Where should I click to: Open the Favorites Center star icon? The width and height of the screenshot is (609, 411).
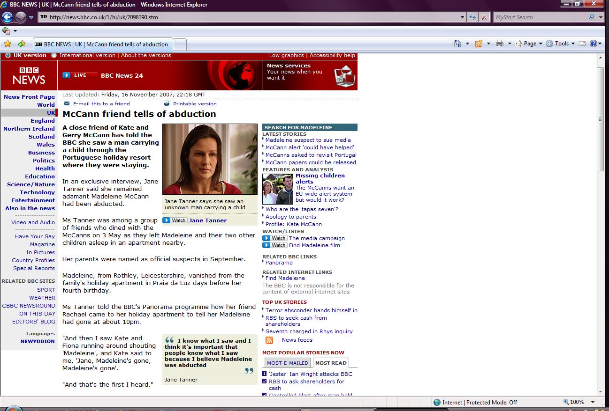point(8,44)
